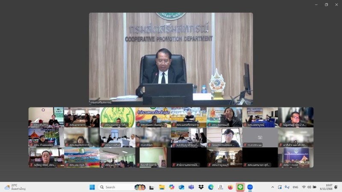This screenshot has height=192, width=342.
Task: Open the Amazon taskbar icon
Action: 221,187
